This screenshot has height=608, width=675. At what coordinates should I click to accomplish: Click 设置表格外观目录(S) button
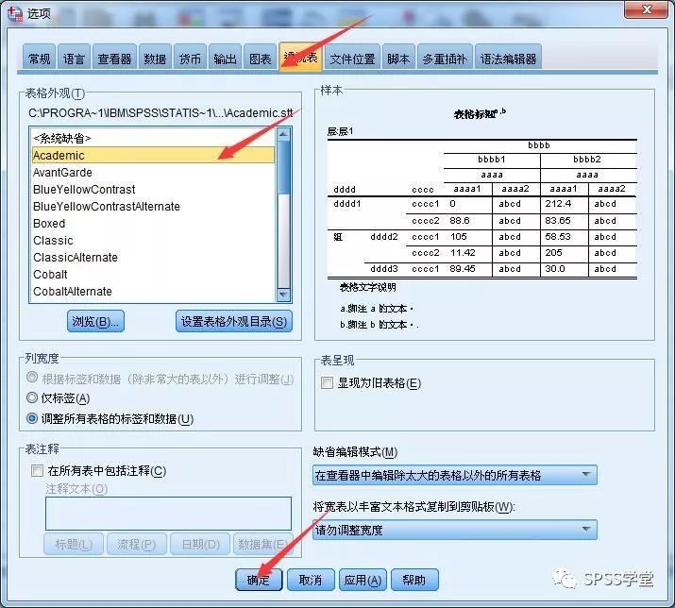click(234, 321)
